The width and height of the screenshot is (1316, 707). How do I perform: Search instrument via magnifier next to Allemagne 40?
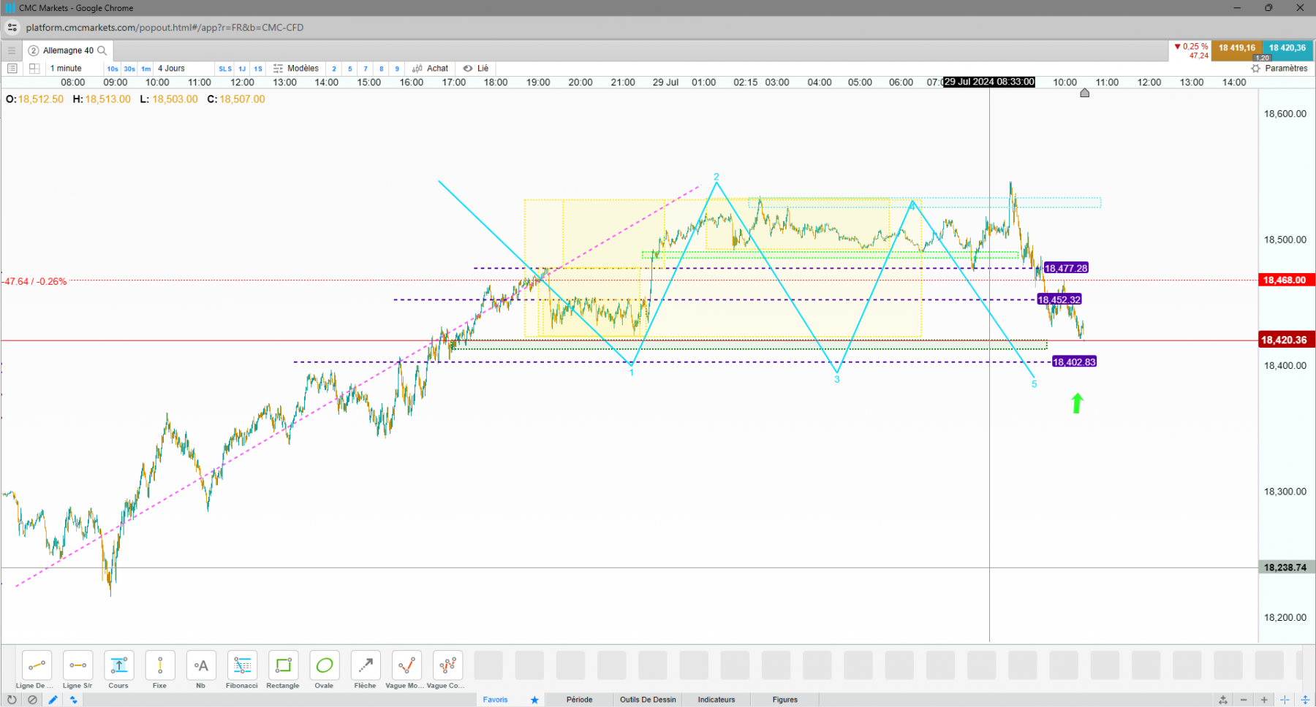(102, 50)
